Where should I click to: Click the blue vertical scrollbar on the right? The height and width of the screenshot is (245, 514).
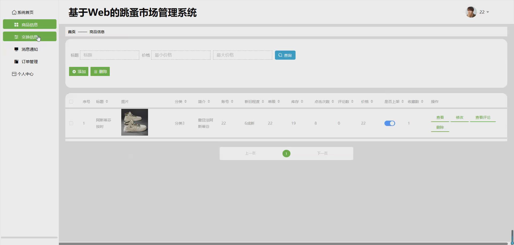(512, 237)
